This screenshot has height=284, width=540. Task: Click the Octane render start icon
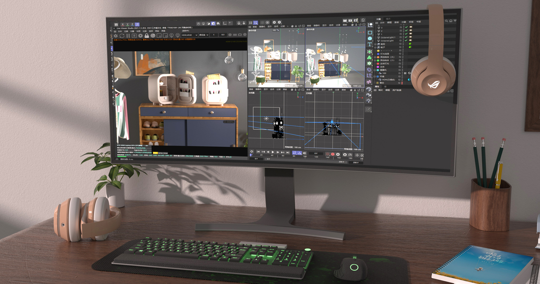tap(116, 35)
